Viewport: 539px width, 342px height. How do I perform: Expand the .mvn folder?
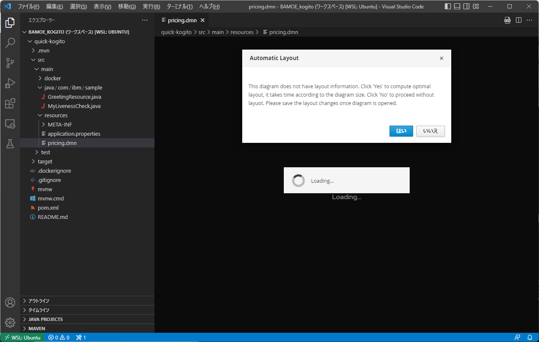(x=87, y=50)
